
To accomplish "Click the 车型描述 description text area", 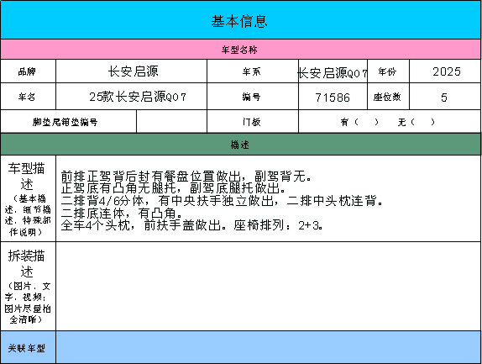I will tap(269, 198).
